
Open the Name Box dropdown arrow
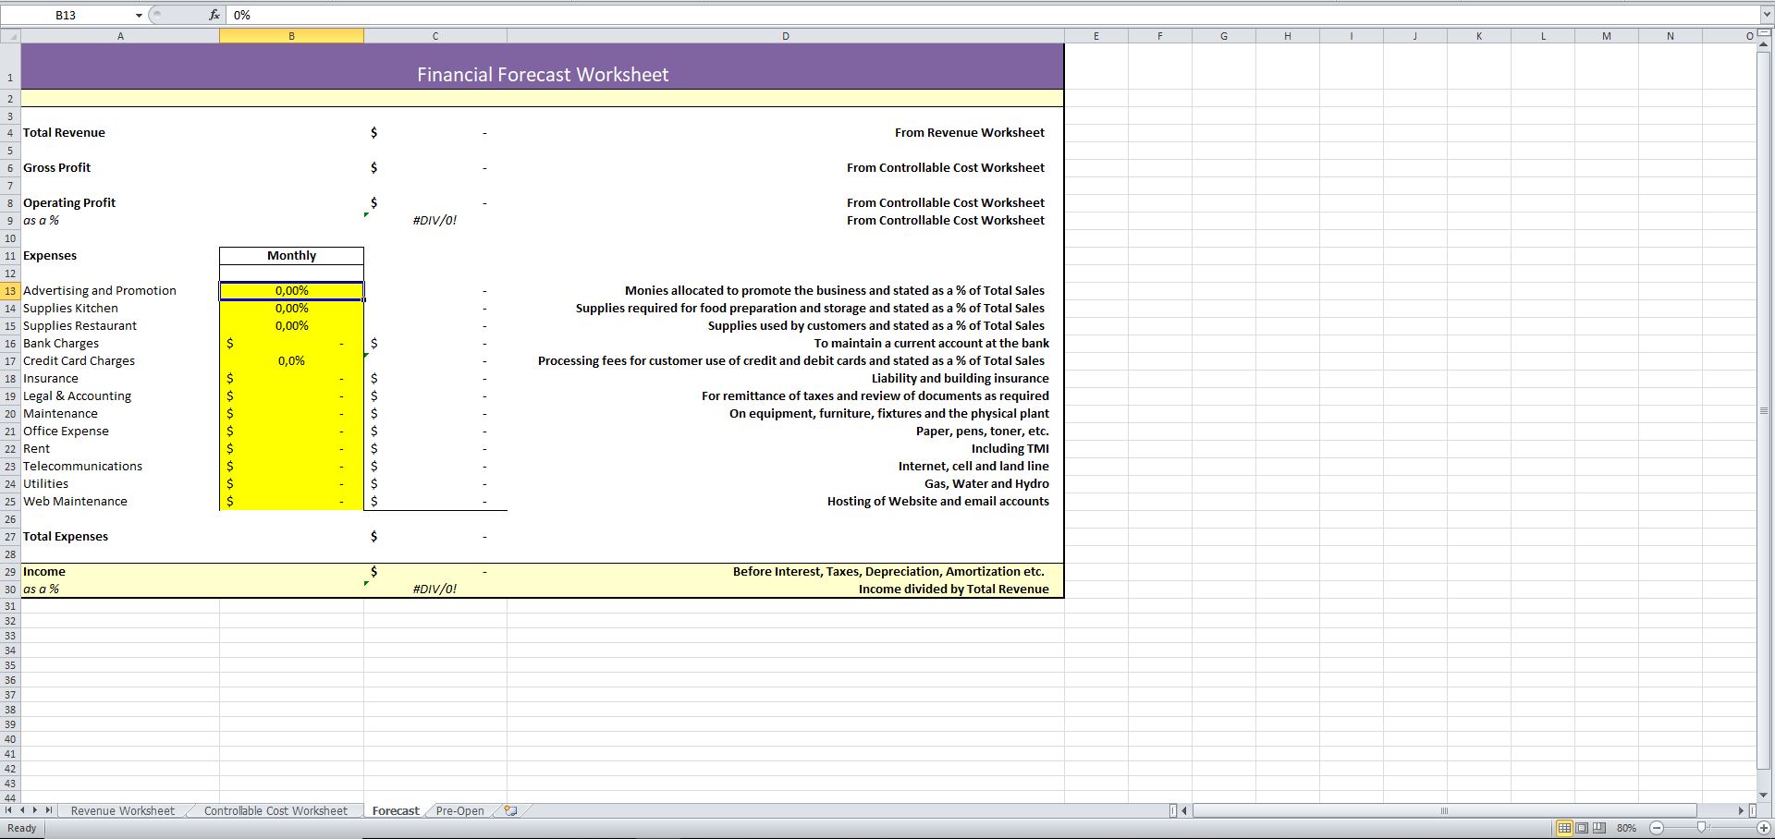click(x=139, y=15)
